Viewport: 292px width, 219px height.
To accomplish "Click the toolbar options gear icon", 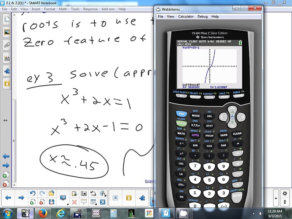I will pos(285,193).
